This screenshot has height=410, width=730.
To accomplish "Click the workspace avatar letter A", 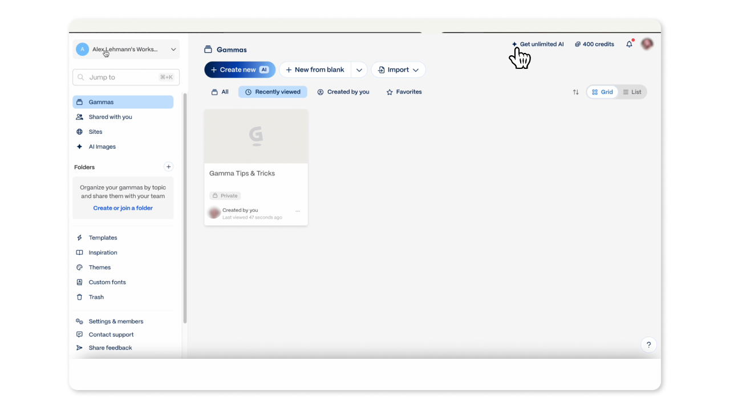I will 82,50.
